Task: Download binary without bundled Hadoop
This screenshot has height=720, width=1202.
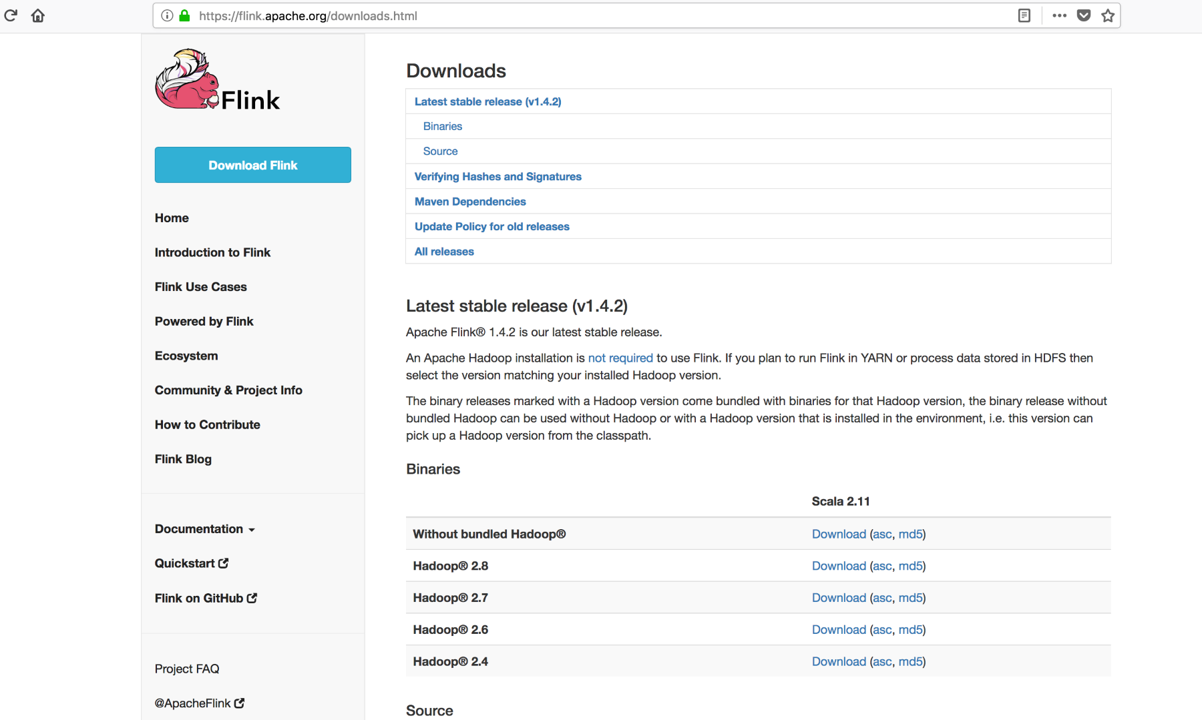Action: pos(839,534)
